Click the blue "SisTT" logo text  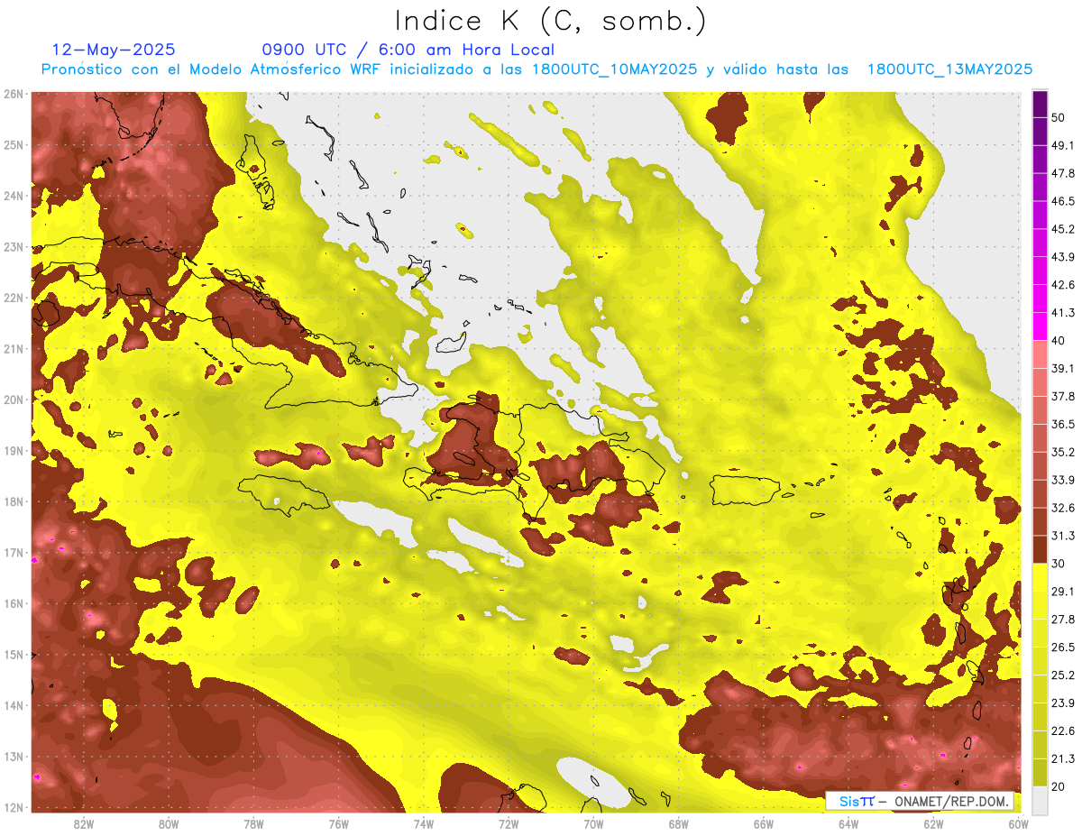857,801
